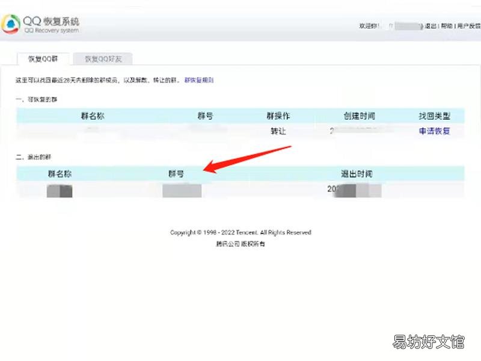Click the 退出 link in header
The height and width of the screenshot is (361, 481).
[x=430, y=26]
